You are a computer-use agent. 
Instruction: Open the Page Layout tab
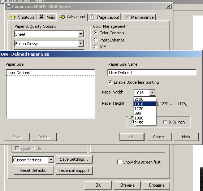point(104,17)
